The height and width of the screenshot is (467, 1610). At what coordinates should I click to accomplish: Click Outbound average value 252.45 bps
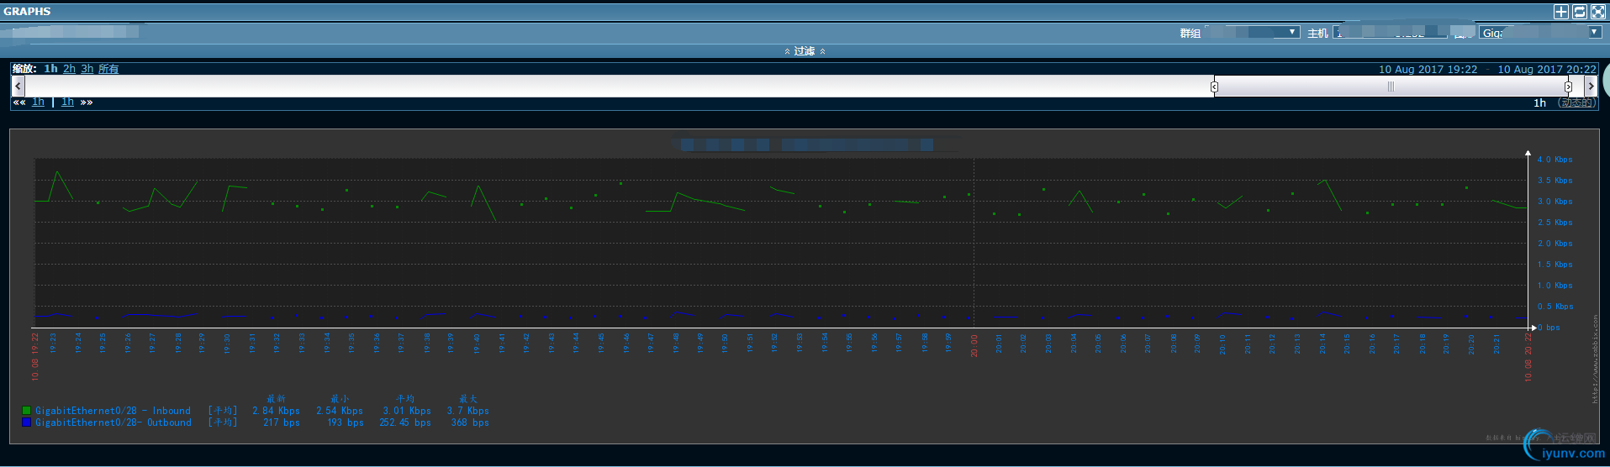(x=405, y=422)
